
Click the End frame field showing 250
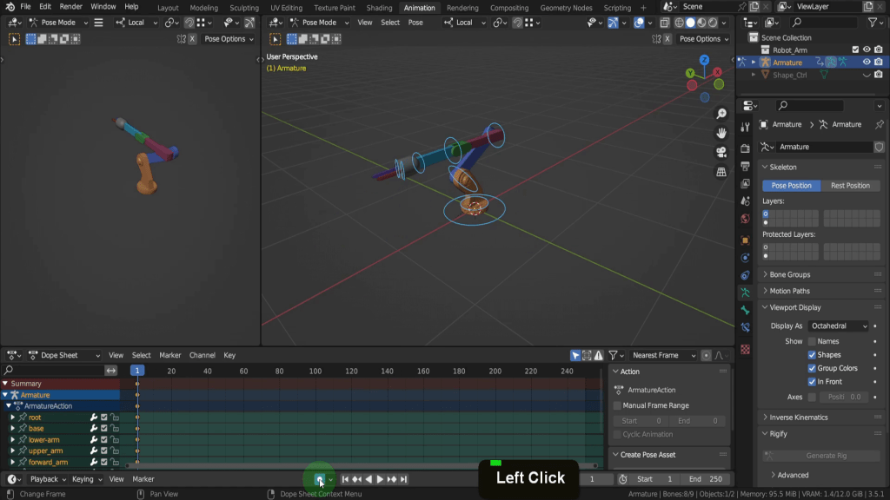click(706, 479)
